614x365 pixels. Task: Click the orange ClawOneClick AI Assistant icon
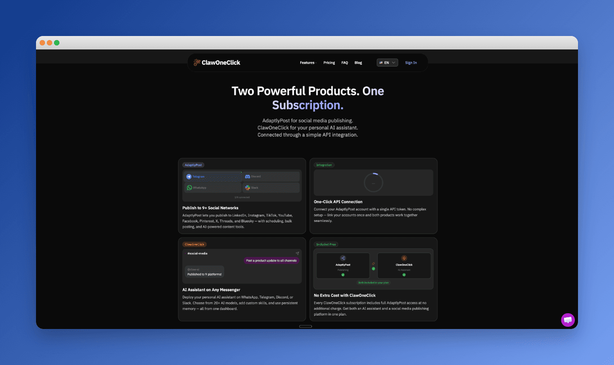pyautogui.click(x=404, y=258)
